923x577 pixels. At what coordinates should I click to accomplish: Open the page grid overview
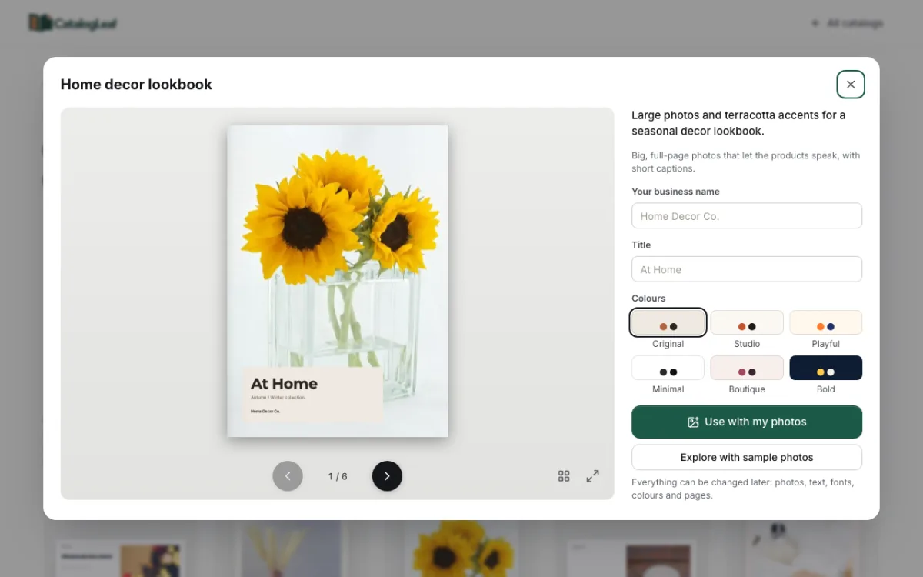point(564,476)
